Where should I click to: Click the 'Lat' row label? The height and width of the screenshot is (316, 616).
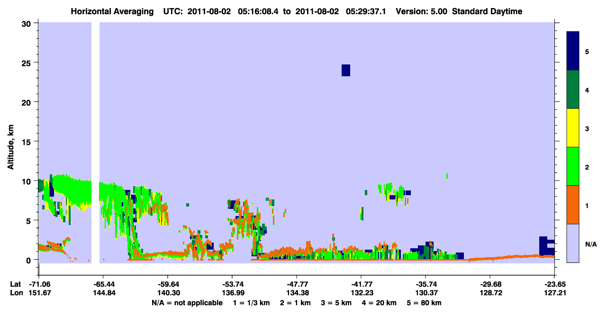pyautogui.click(x=15, y=284)
